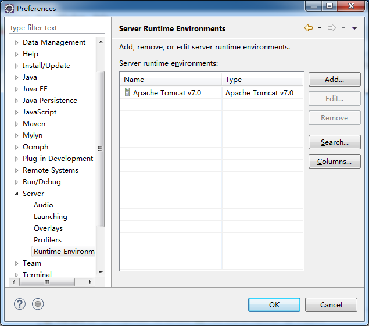Select the JavaScript tree item label

40,112
